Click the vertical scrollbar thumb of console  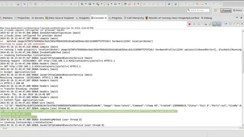point(243,62)
